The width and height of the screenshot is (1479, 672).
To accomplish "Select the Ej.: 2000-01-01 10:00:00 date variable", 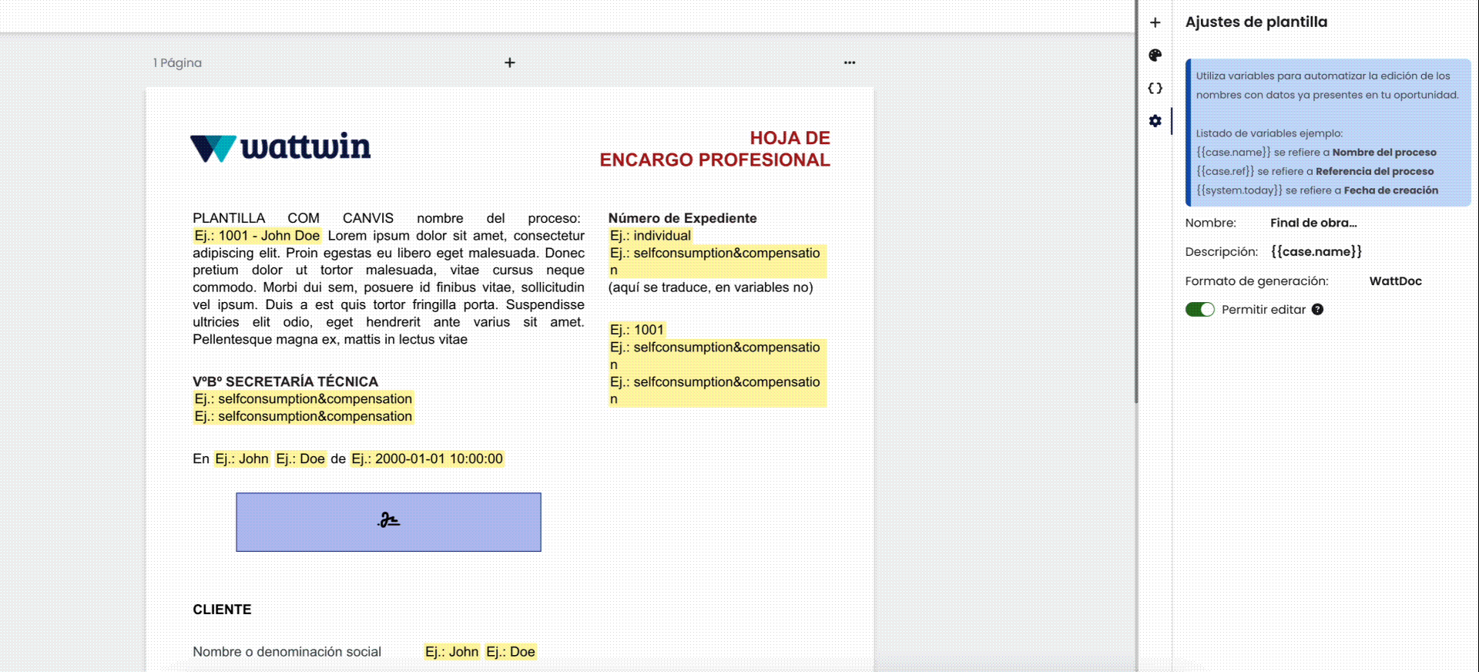I will pyautogui.click(x=428, y=459).
